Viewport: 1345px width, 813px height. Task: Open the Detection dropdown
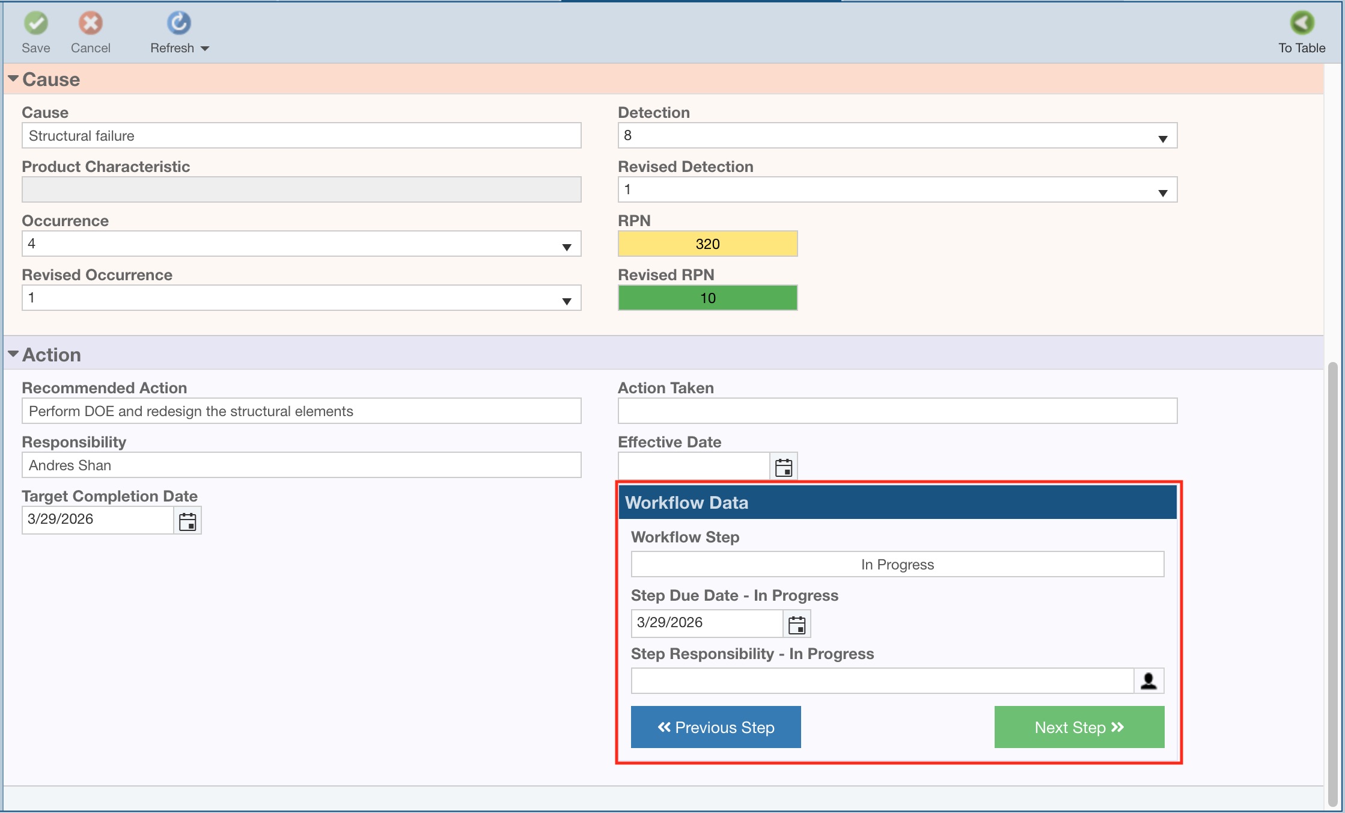tap(1162, 138)
